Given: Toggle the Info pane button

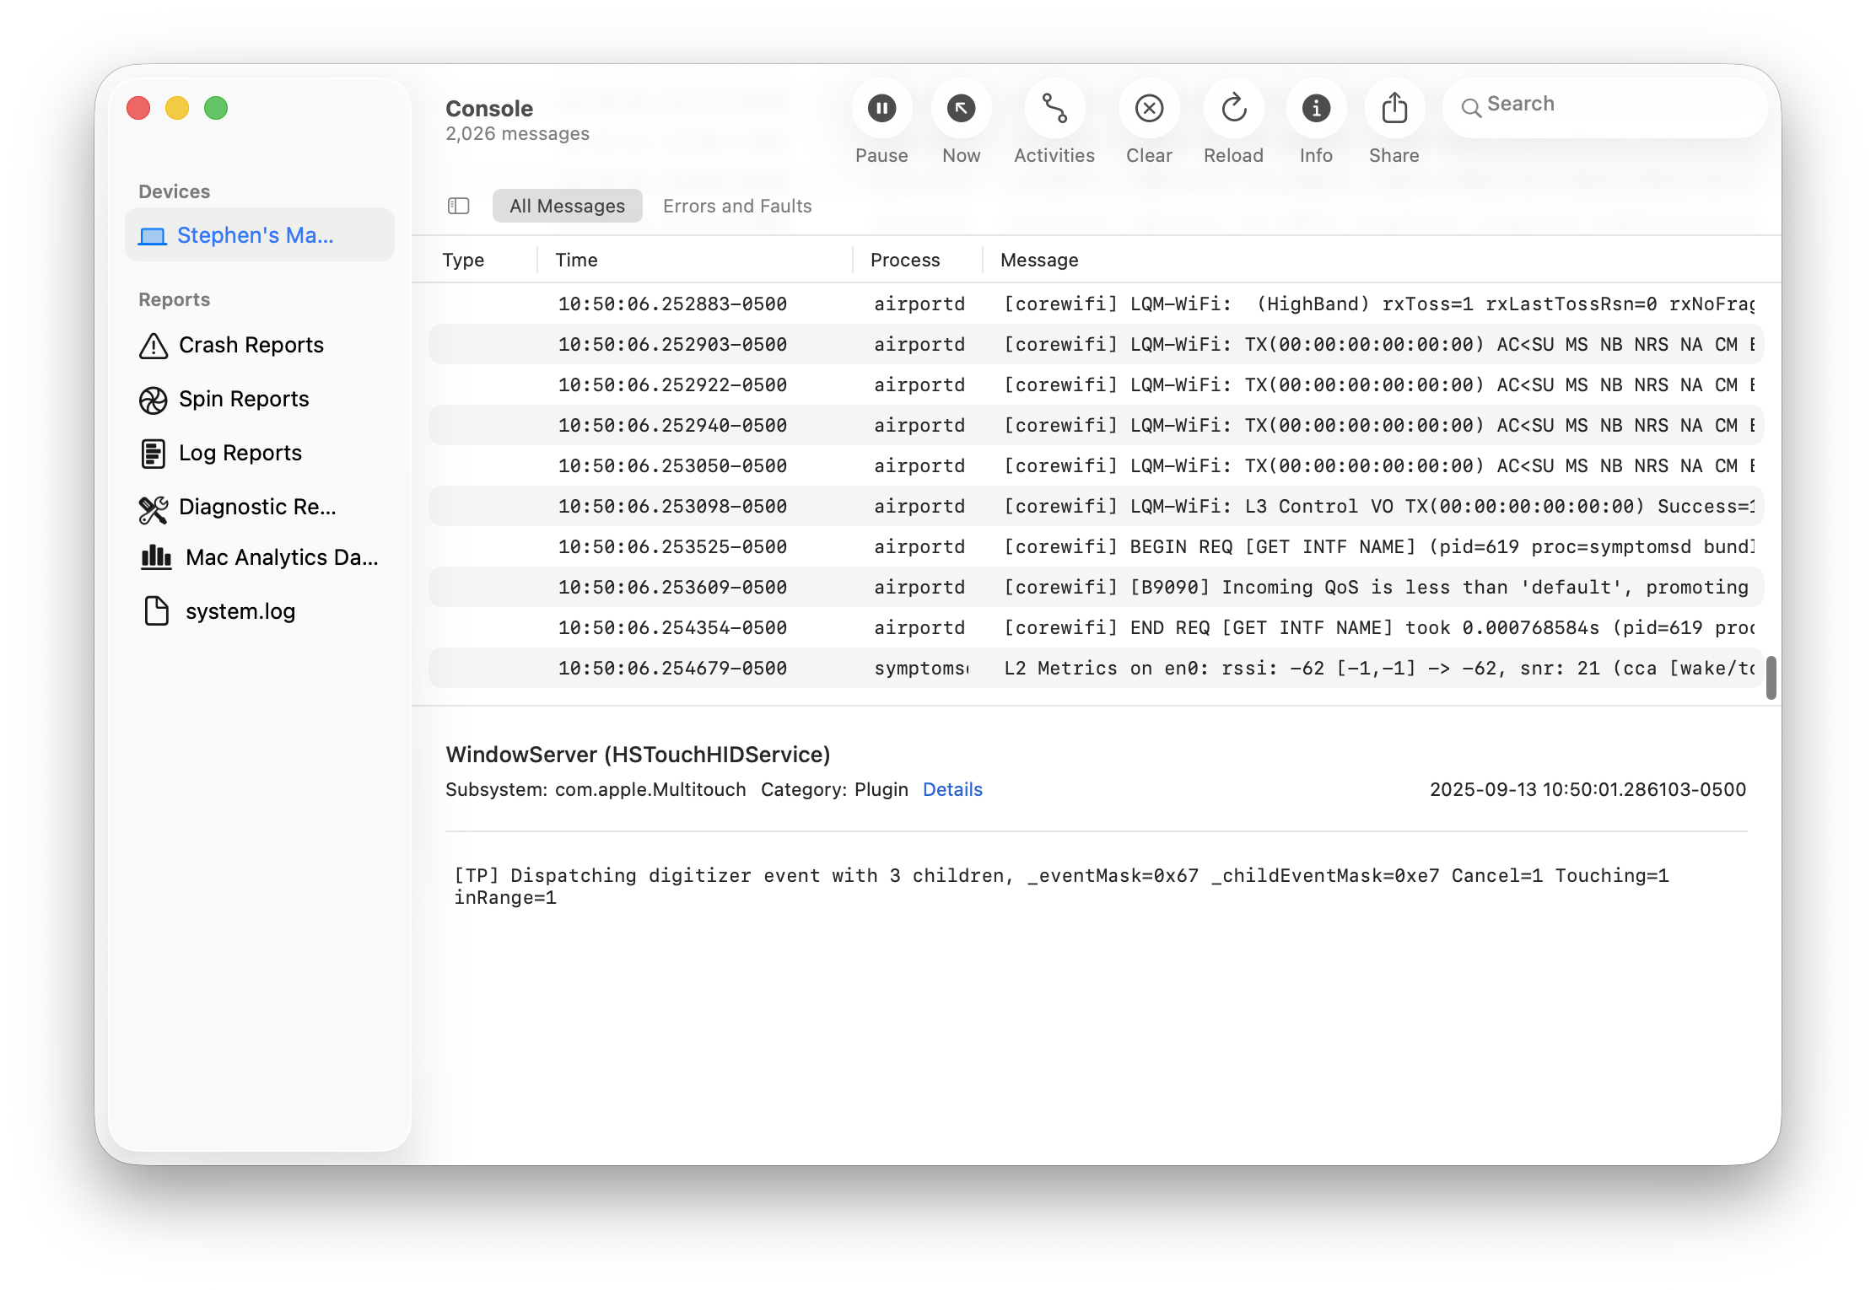Looking at the screenshot, I should (1316, 108).
